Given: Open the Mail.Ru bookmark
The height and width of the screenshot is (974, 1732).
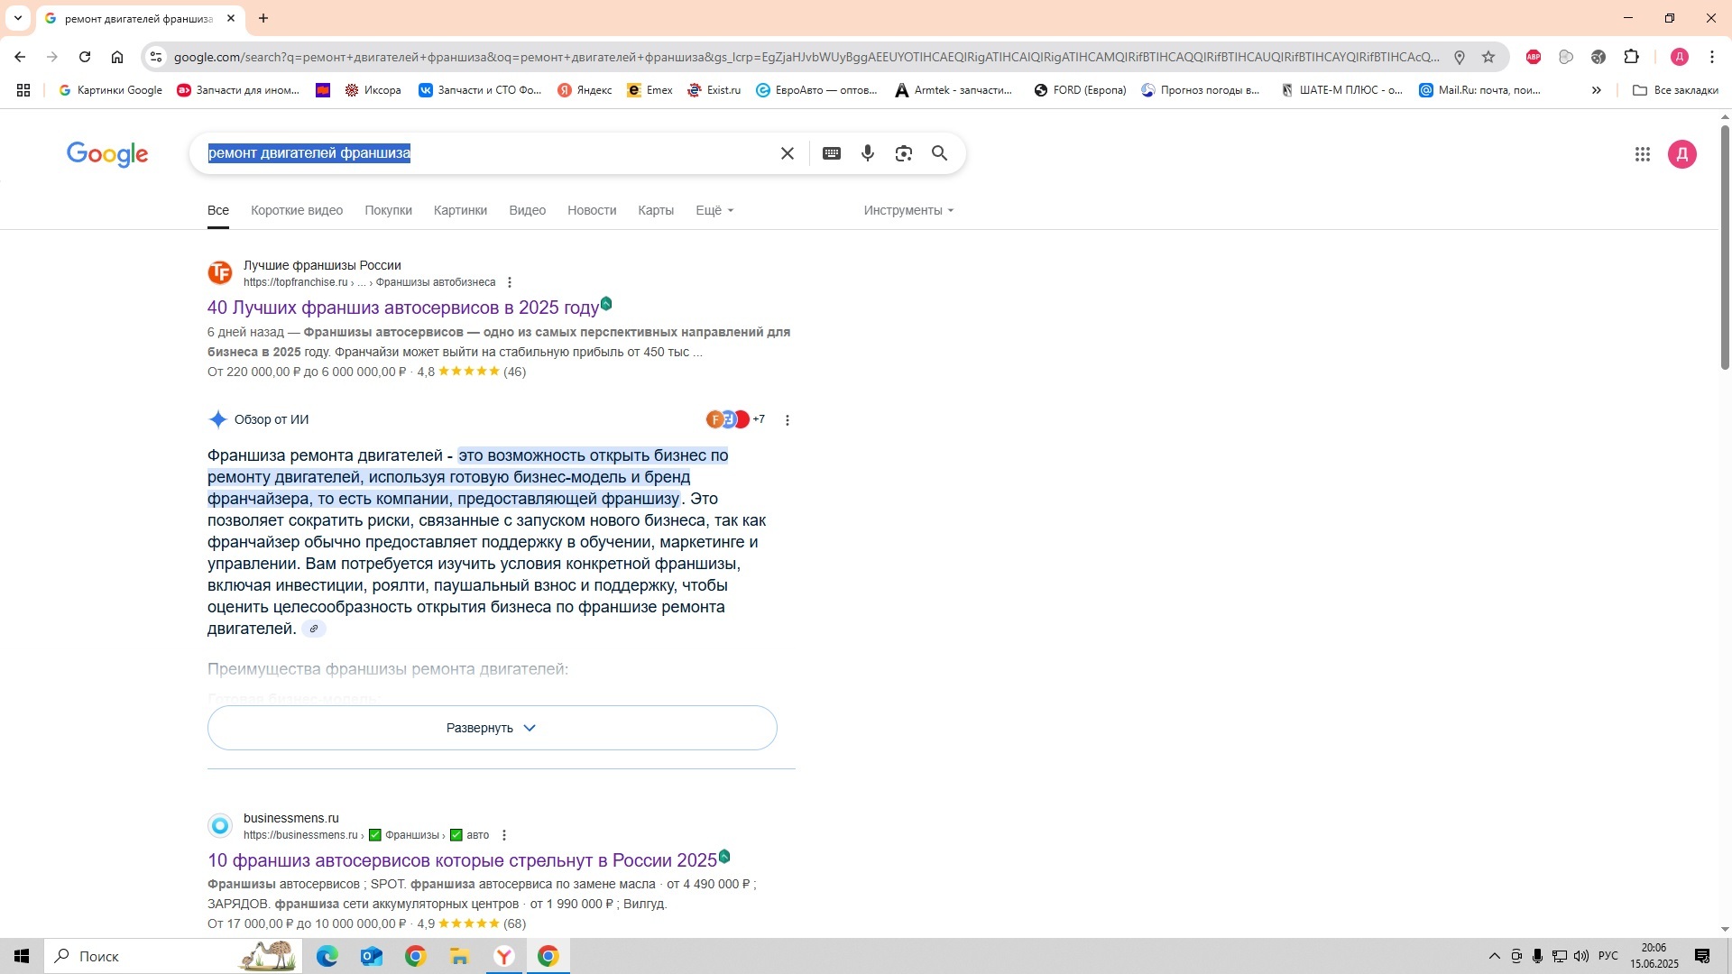Looking at the screenshot, I should (1480, 90).
